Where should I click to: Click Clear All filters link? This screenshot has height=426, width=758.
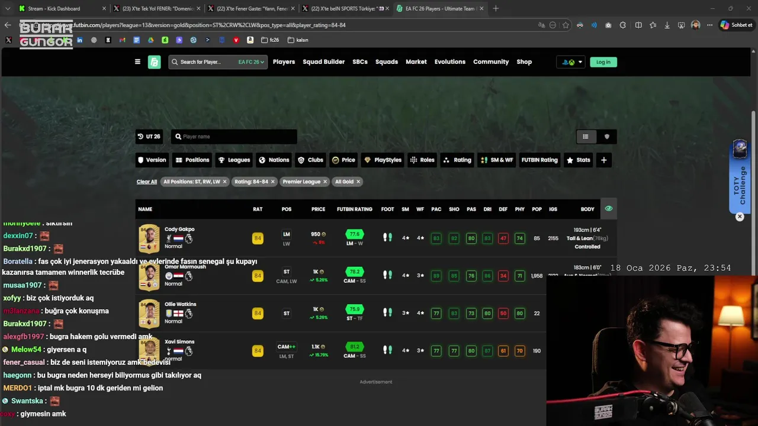(147, 182)
